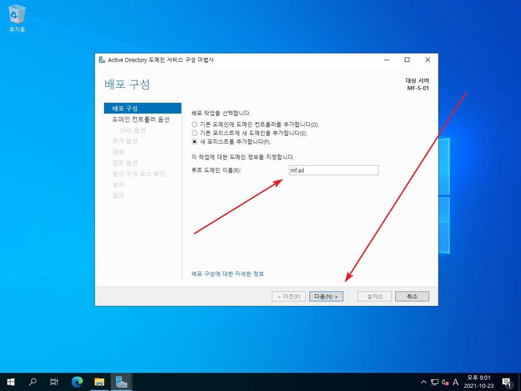
Task: Select 설치 step in sidebar
Action: click(118, 185)
